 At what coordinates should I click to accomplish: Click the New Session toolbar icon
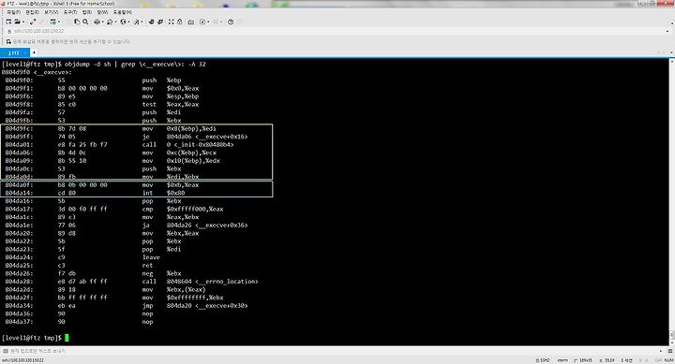tap(8, 22)
